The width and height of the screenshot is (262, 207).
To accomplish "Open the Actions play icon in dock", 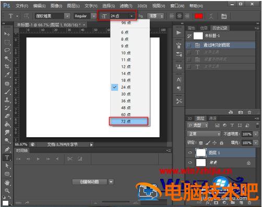I will pos(178,33).
